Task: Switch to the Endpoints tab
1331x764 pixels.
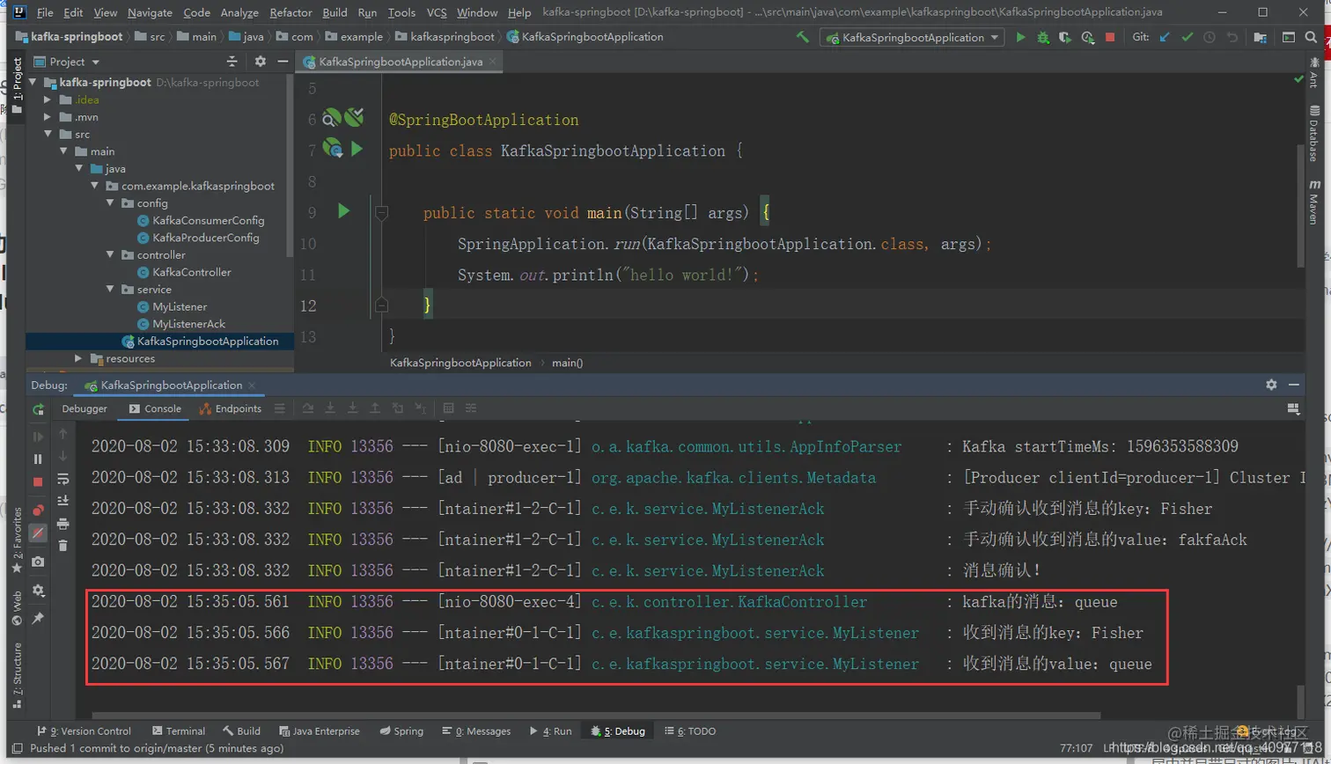Action: pyautogui.click(x=231, y=408)
